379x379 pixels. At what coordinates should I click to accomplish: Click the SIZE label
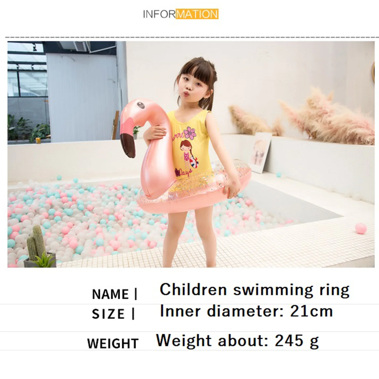[x=113, y=314]
